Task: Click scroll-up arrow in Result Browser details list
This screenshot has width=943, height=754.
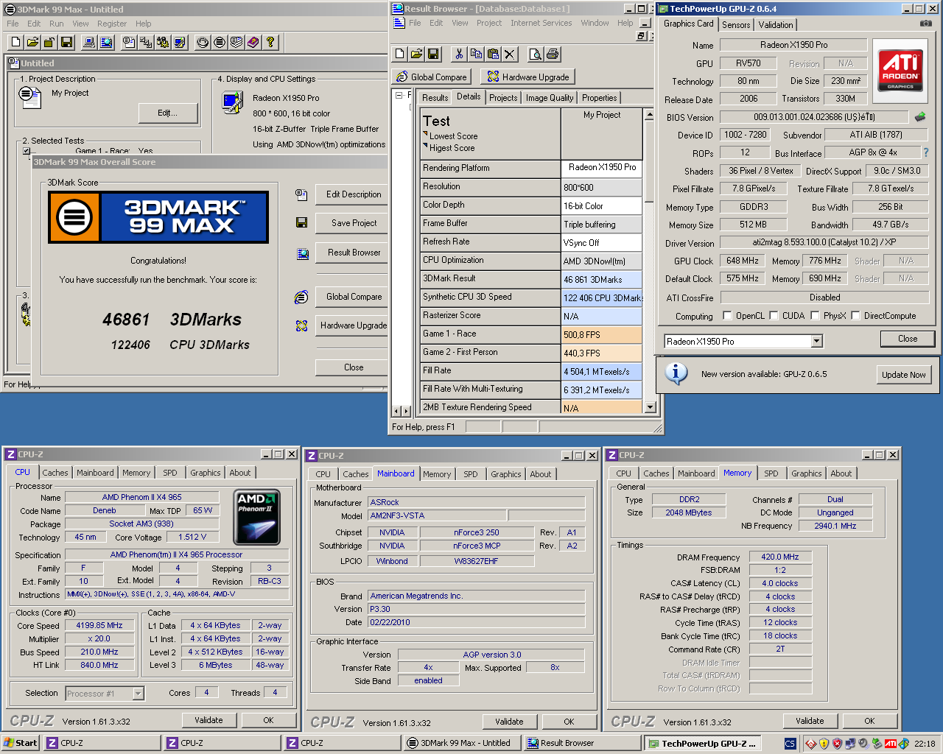Action: [649, 114]
